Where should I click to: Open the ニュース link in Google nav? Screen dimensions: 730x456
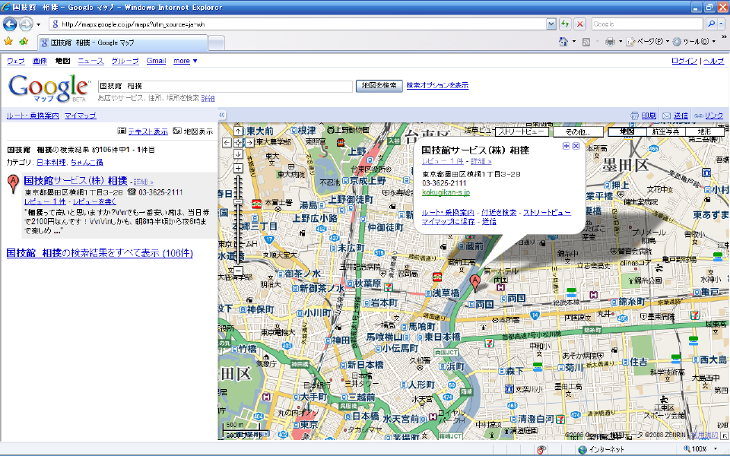[x=90, y=61]
